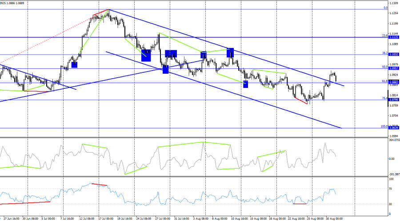The width and height of the screenshot is (400, 222).
Task: Click the 30 Jun 08:00 date label
Action: pos(30,219)
